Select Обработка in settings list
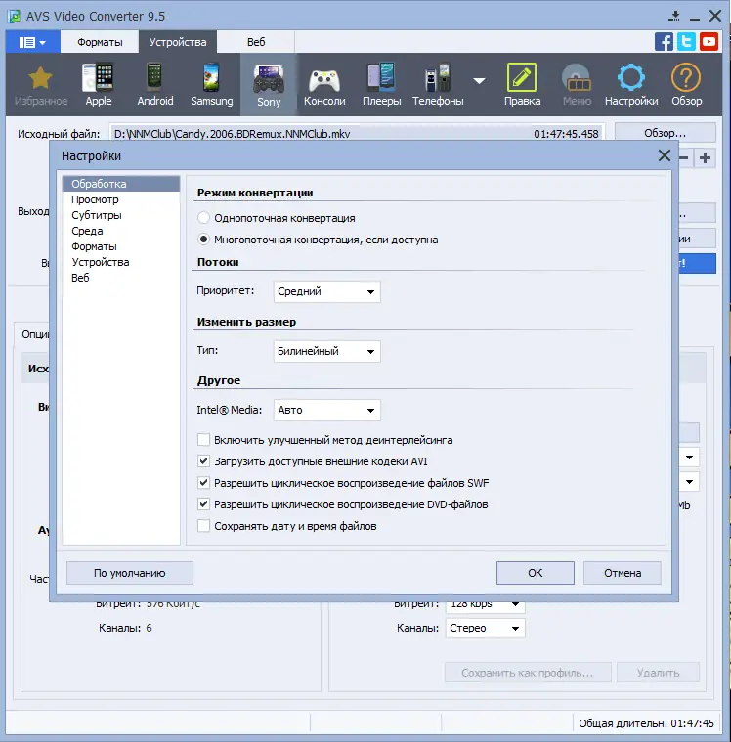The width and height of the screenshot is (731, 742). 121,184
